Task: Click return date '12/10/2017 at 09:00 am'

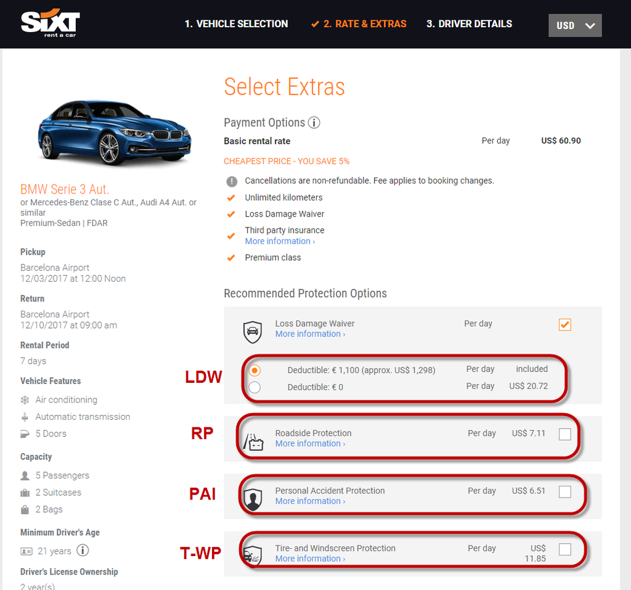Action: coord(69,326)
